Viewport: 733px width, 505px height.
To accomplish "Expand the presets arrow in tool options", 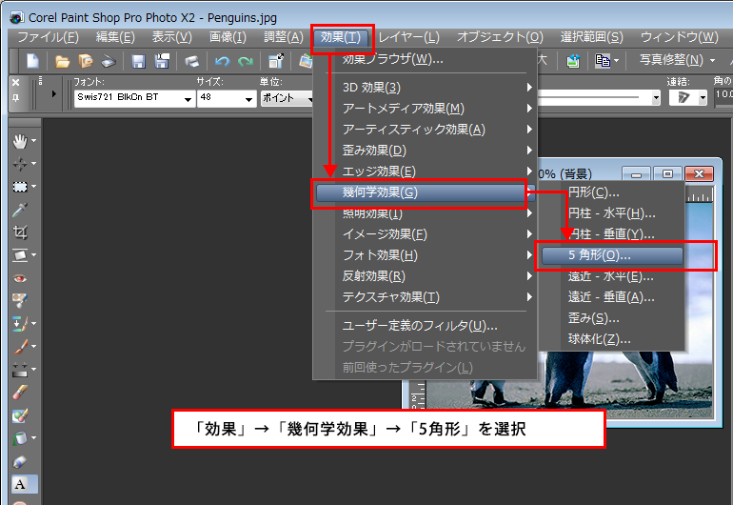I will [x=53, y=93].
